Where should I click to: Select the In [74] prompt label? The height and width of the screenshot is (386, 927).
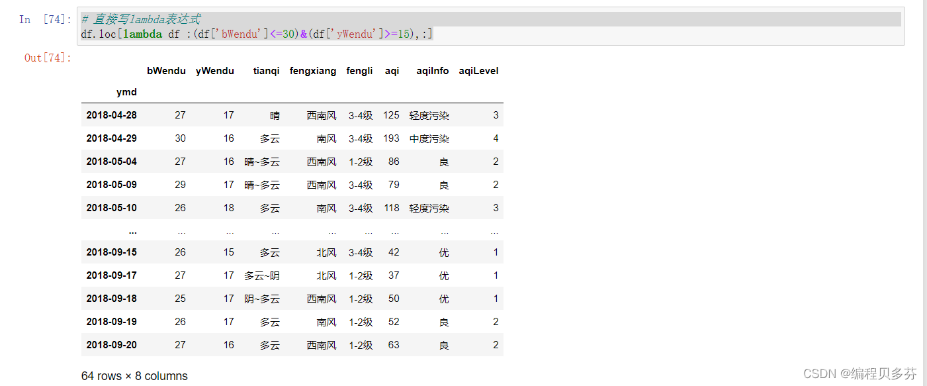click(x=45, y=20)
